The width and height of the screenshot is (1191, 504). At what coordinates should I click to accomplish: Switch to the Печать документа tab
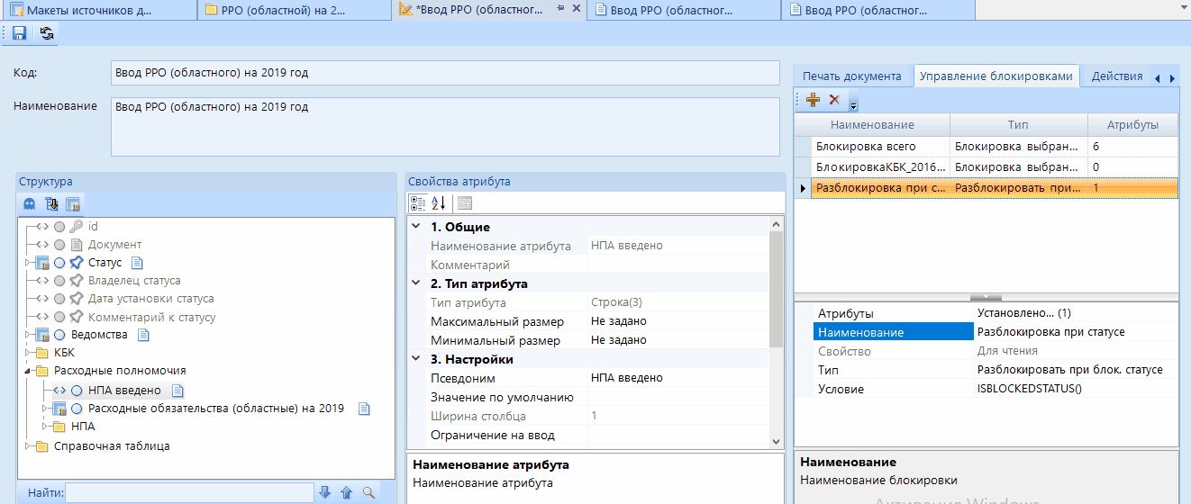pyautogui.click(x=851, y=76)
